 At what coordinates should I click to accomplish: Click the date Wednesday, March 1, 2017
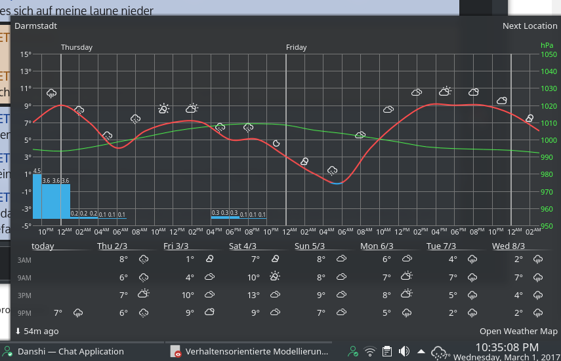507,357
